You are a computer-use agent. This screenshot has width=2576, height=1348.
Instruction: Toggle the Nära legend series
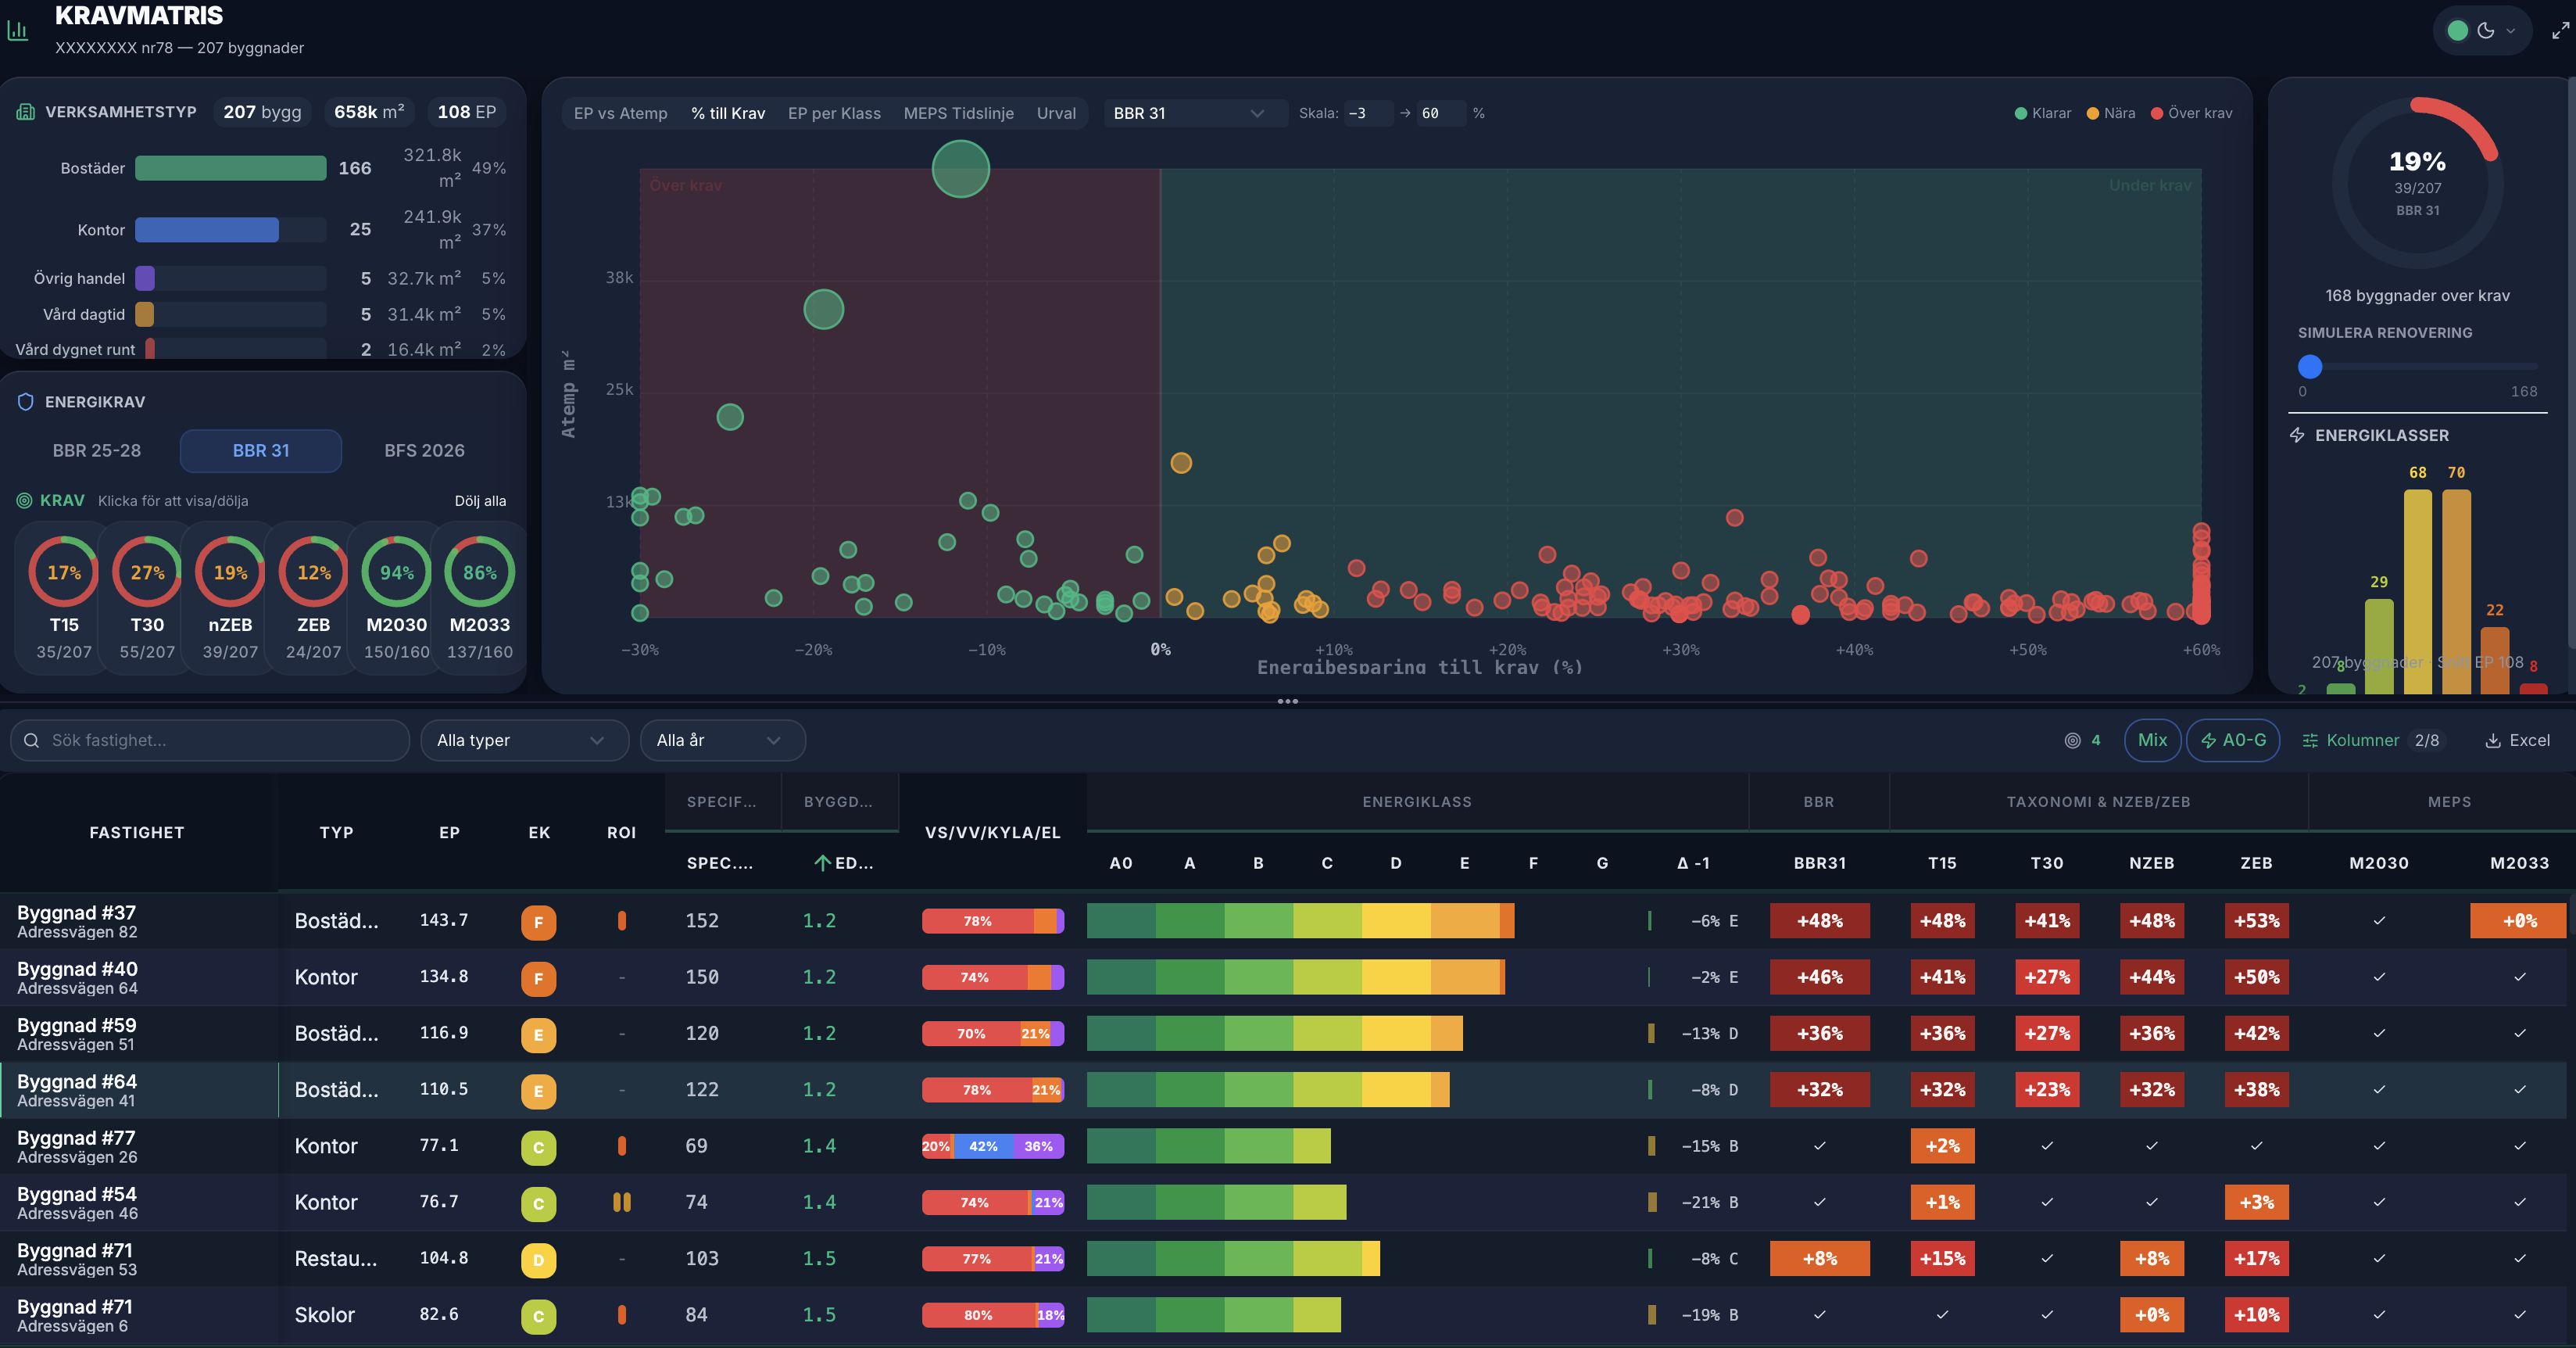2110,113
